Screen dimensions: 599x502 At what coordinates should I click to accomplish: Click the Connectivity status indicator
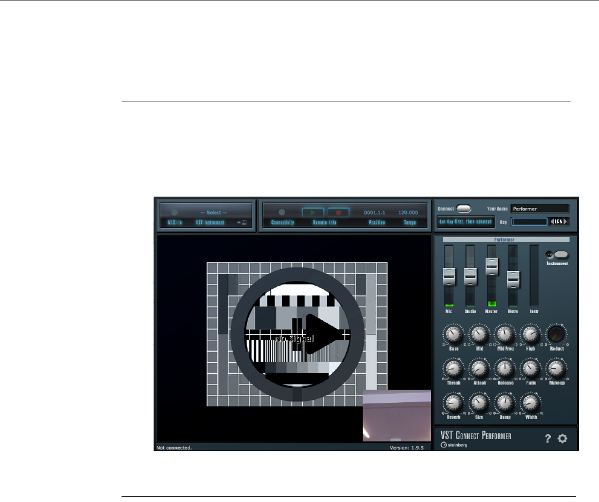[282, 212]
